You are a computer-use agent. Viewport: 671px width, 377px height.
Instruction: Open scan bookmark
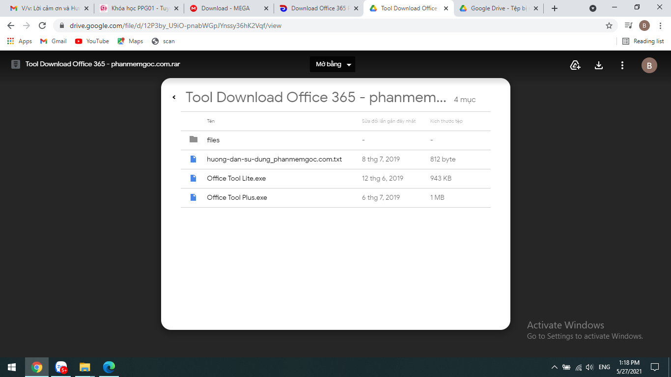[163, 41]
